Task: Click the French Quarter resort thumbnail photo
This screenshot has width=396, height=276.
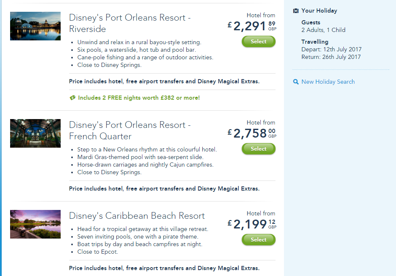Action: (x=35, y=133)
